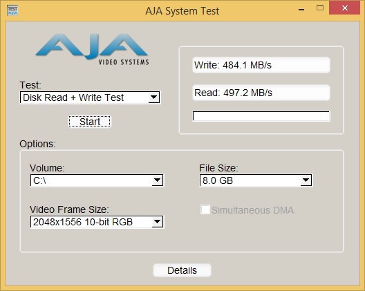Click the empty test progress bar
The width and height of the screenshot is (365, 291).
click(x=261, y=116)
